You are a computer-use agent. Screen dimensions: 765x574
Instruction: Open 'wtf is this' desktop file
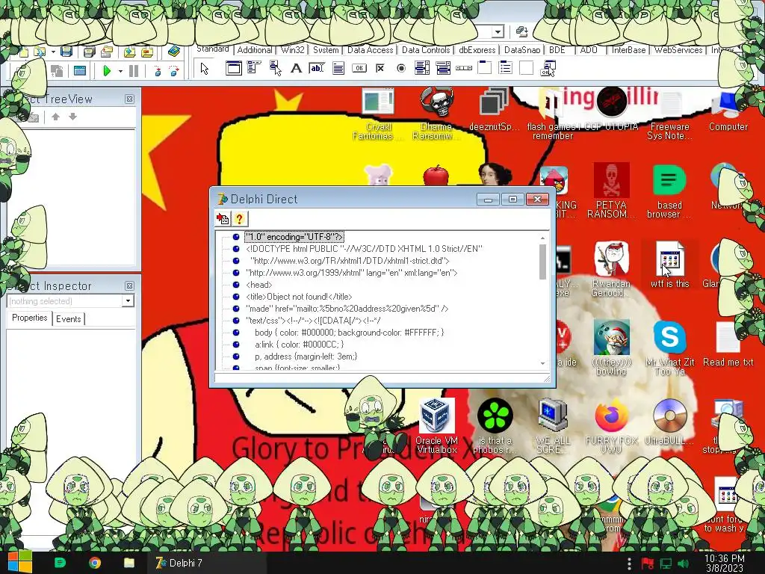click(x=669, y=264)
